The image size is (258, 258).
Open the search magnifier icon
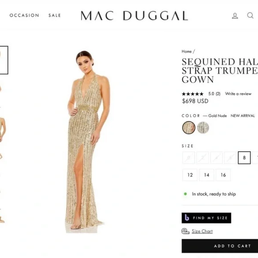(250, 15)
